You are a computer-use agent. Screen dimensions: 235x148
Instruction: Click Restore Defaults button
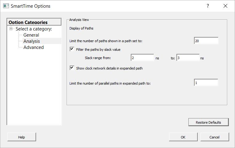tap(208, 122)
